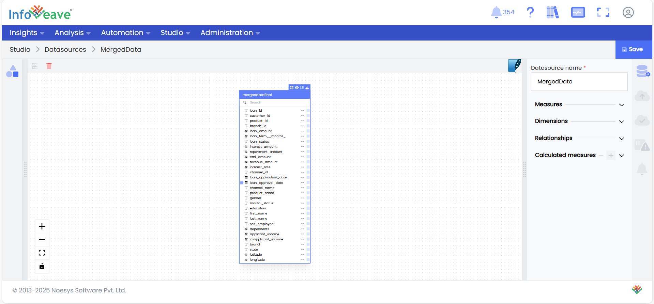Open the activity monitor icon
The image size is (654, 304).
(x=578, y=13)
